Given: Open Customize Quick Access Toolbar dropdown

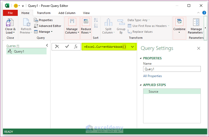Looking at the screenshot, I should click(x=23, y=6).
